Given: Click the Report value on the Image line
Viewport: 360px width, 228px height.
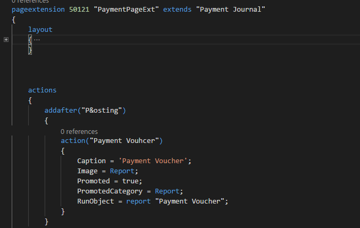Looking at the screenshot, I should tap(123, 171).
